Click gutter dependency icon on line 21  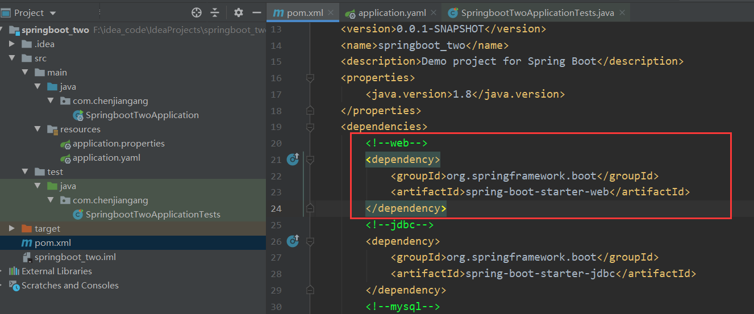293,160
